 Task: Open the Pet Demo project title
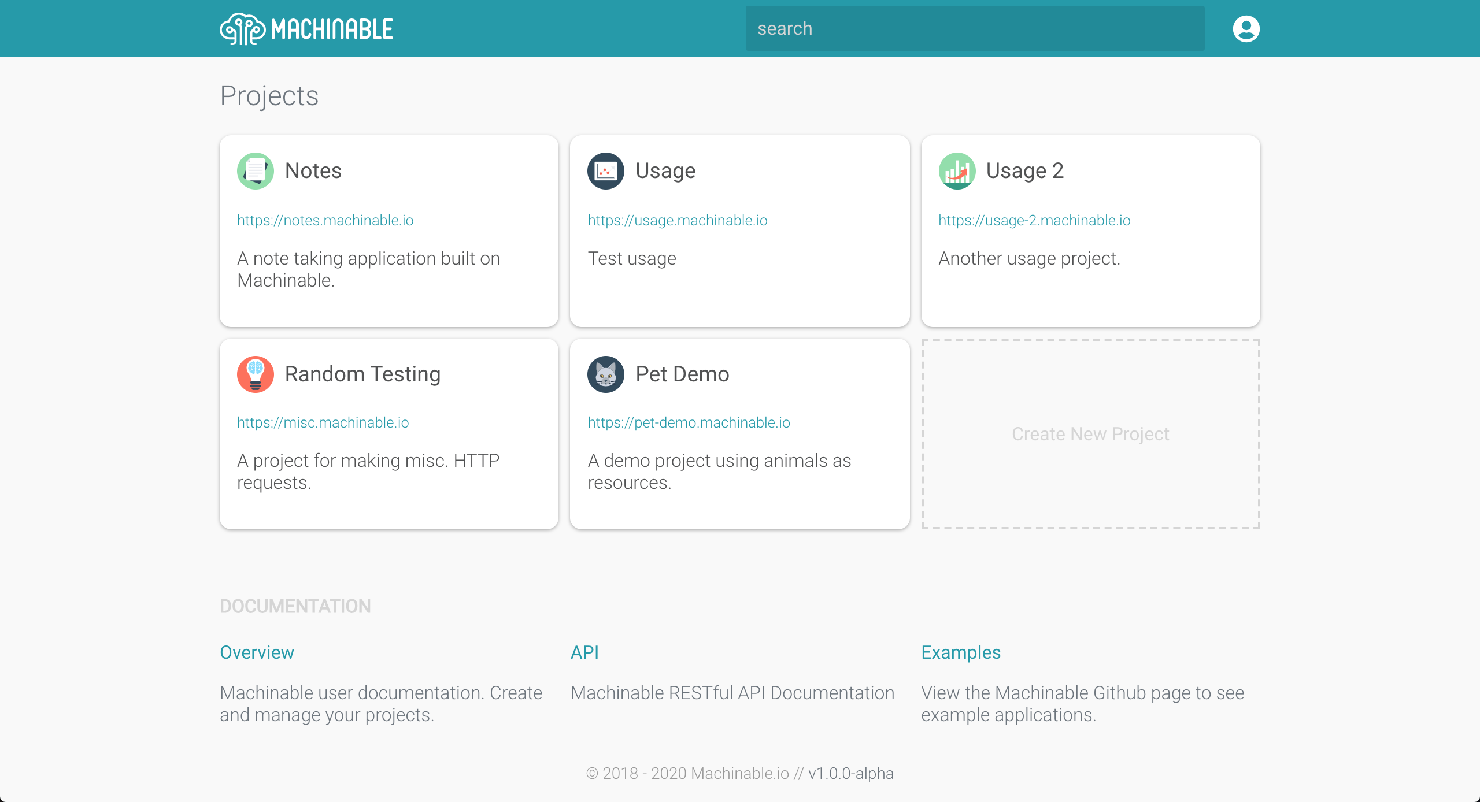point(682,374)
